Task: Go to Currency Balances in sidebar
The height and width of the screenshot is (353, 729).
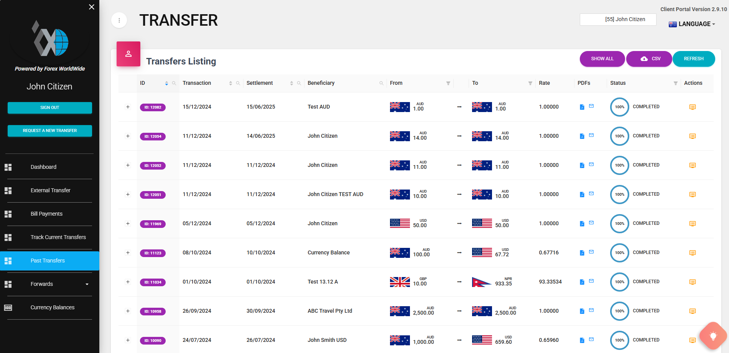Action: coord(53,307)
